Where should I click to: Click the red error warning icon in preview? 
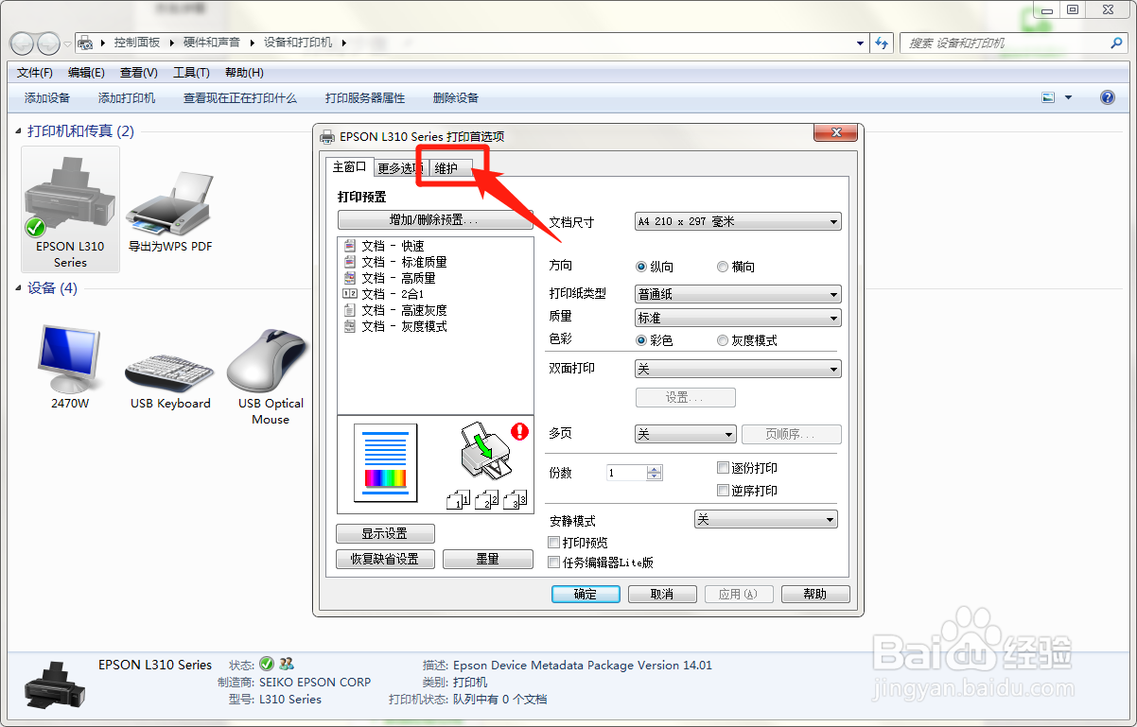(x=519, y=432)
